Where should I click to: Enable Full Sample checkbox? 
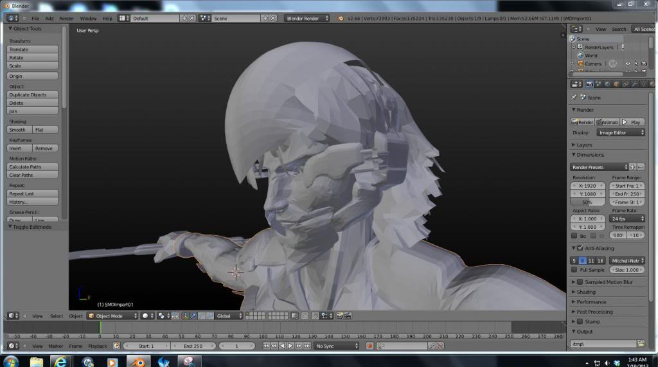pos(574,270)
